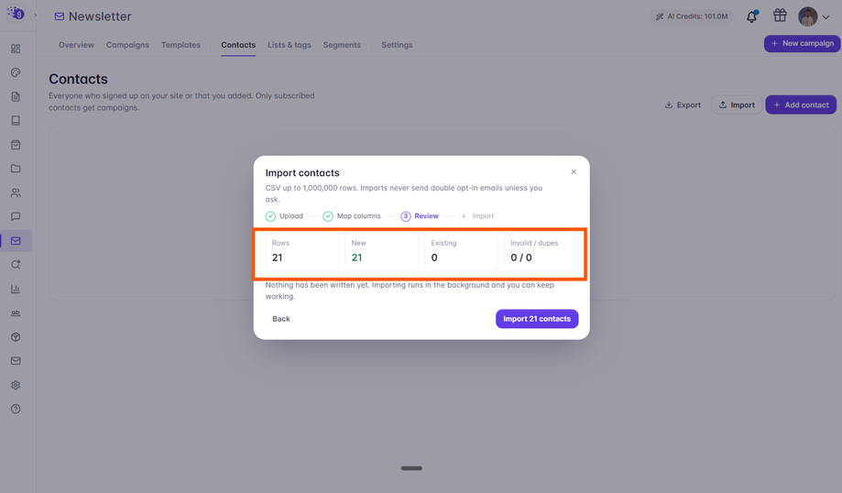Image resolution: width=842 pixels, height=493 pixels.
Task: Switch to the Campaigns tab
Action: click(127, 45)
